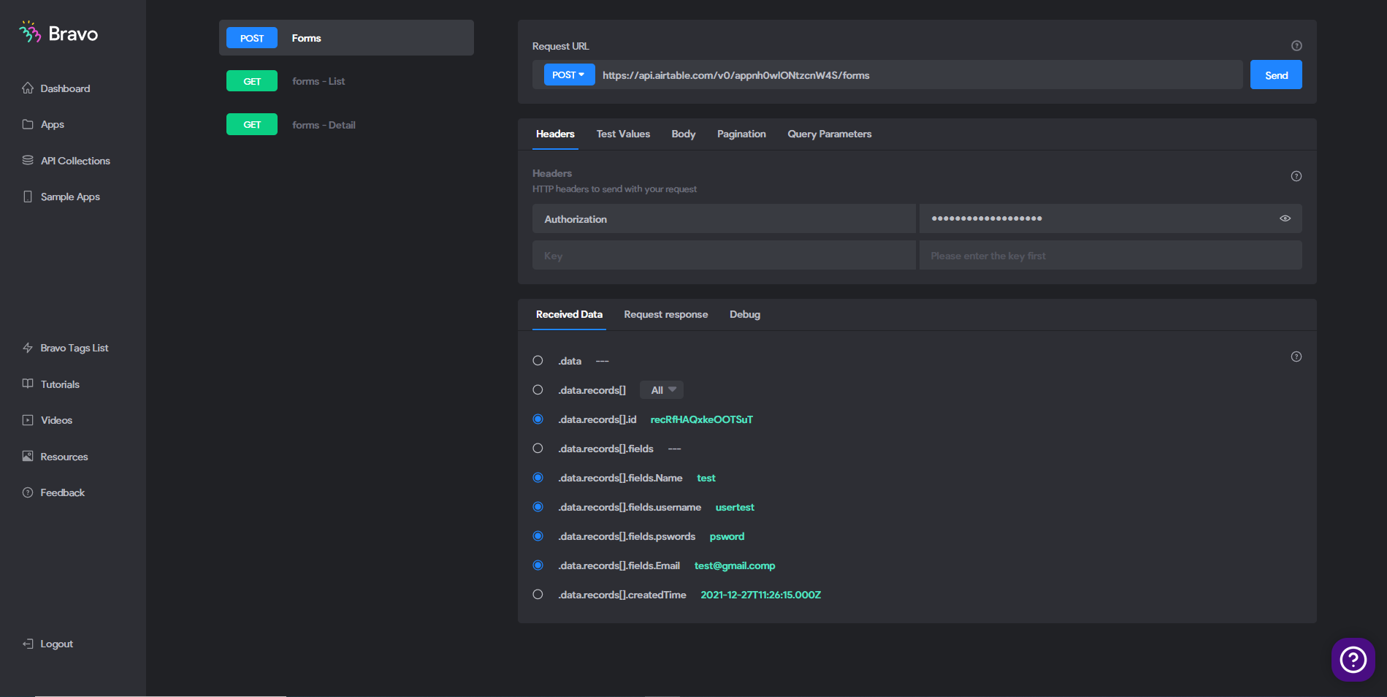Select the createdTime radio button
This screenshot has width=1387, height=697.
click(538, 595)
